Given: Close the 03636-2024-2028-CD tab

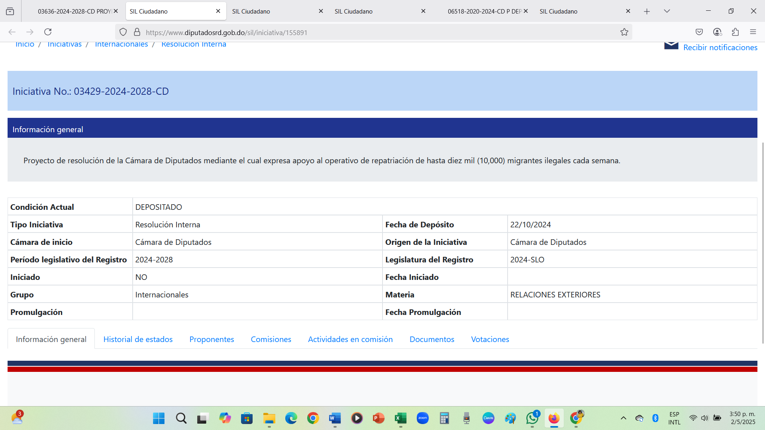Looking at the screenshot, I should [x=116, y=11].
